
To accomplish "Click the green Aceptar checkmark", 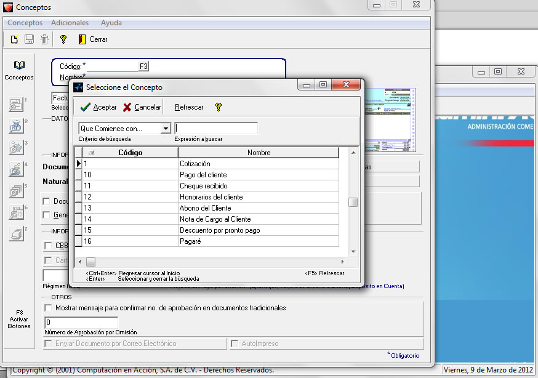I will tap(86, 107).
